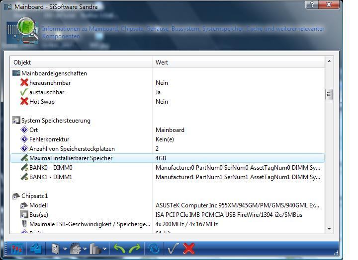Click the value Kein(e)
Screen dimensions: 358x260
(165, 139)
